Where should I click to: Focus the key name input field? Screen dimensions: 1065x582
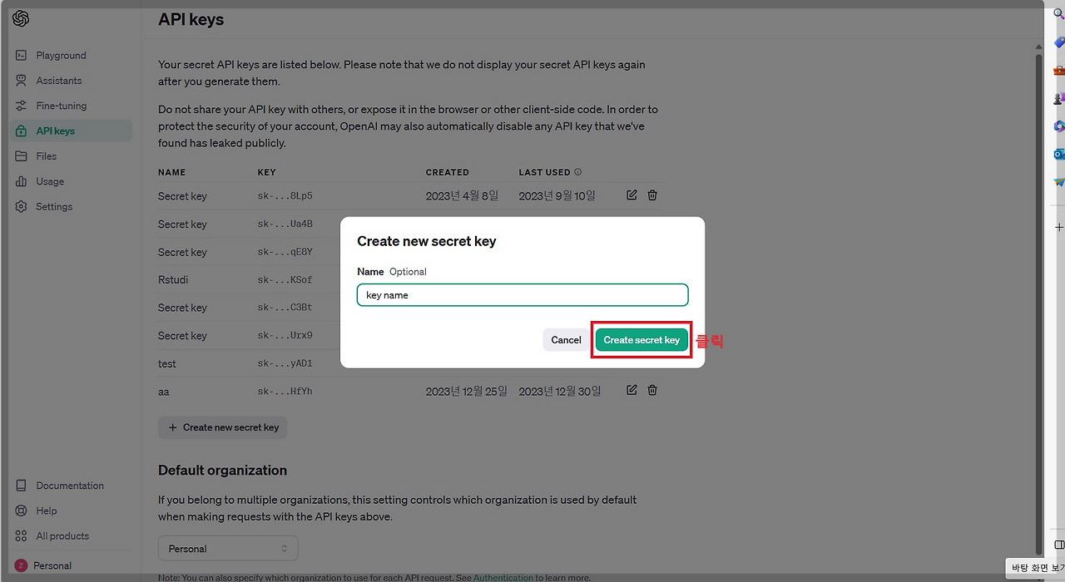[x=523, y=295]
